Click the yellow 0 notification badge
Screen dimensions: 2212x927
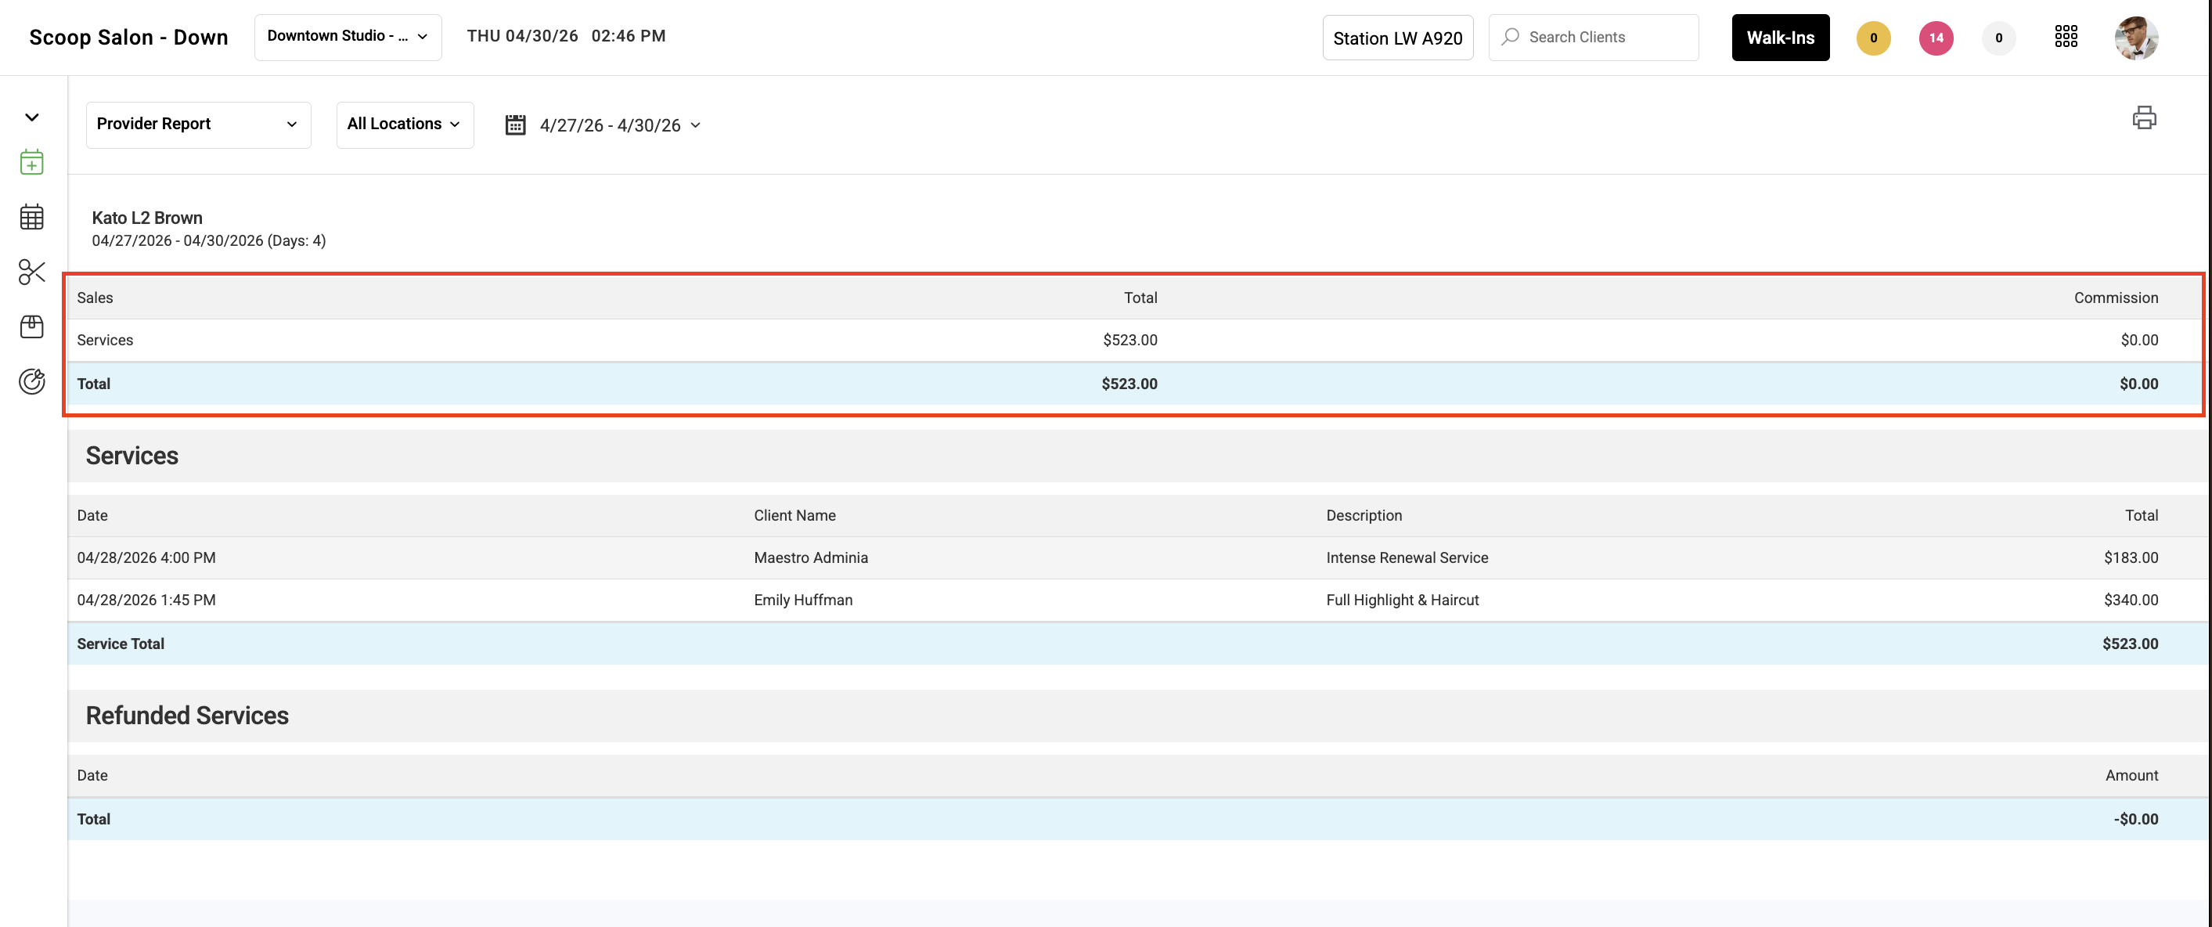[x=1873, y=38]
